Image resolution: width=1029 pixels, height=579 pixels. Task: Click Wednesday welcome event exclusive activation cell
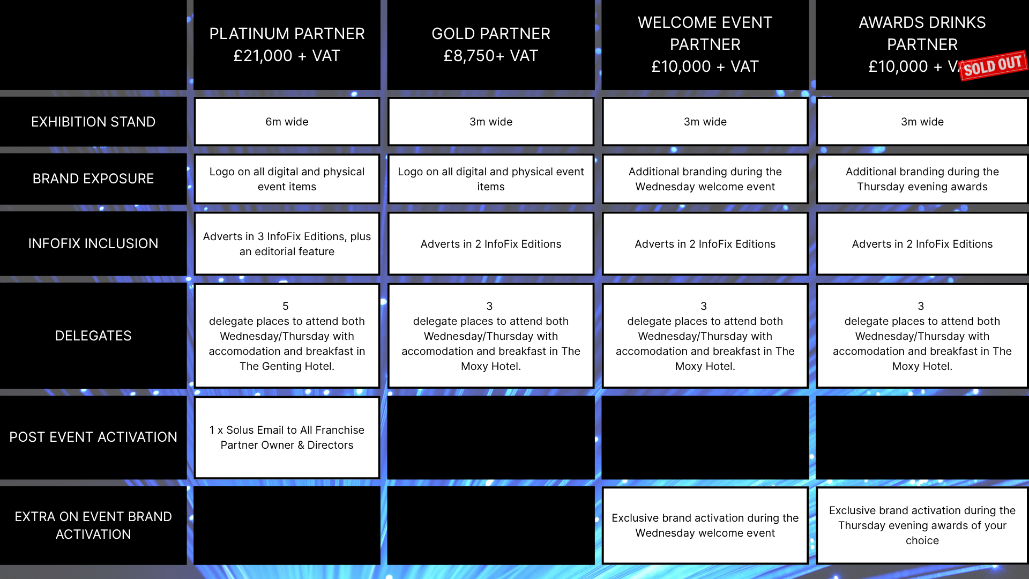tap(705, 525)
